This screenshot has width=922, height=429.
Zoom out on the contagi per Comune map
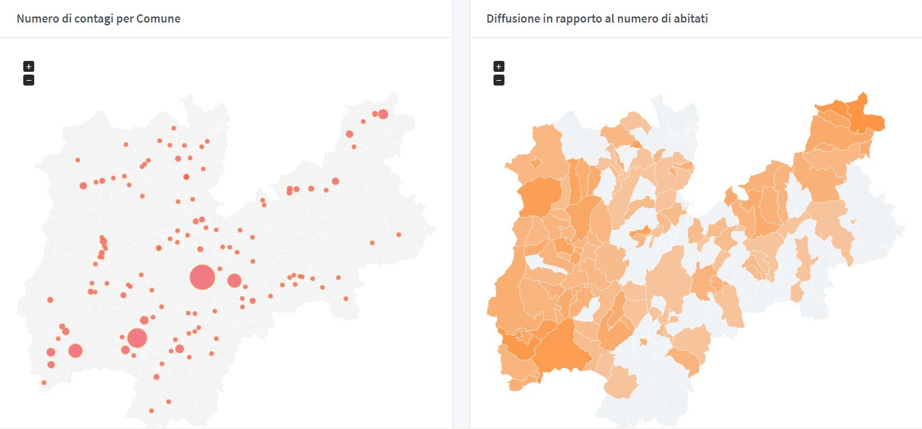tap(29, 80)
